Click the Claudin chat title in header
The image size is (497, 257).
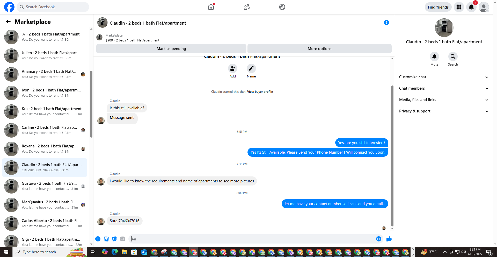pos(148,23)
